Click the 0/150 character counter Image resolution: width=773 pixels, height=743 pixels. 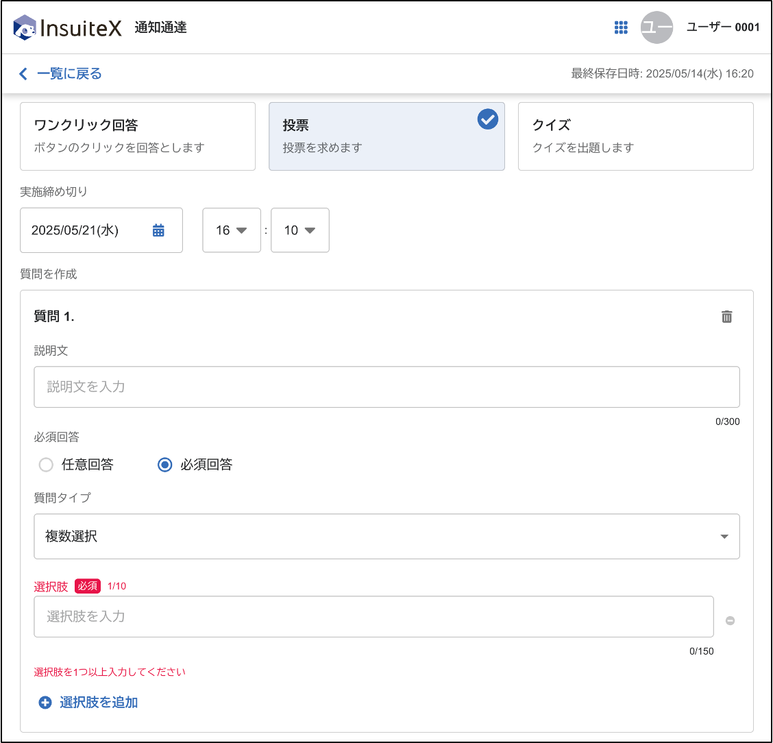pos(702,651)
